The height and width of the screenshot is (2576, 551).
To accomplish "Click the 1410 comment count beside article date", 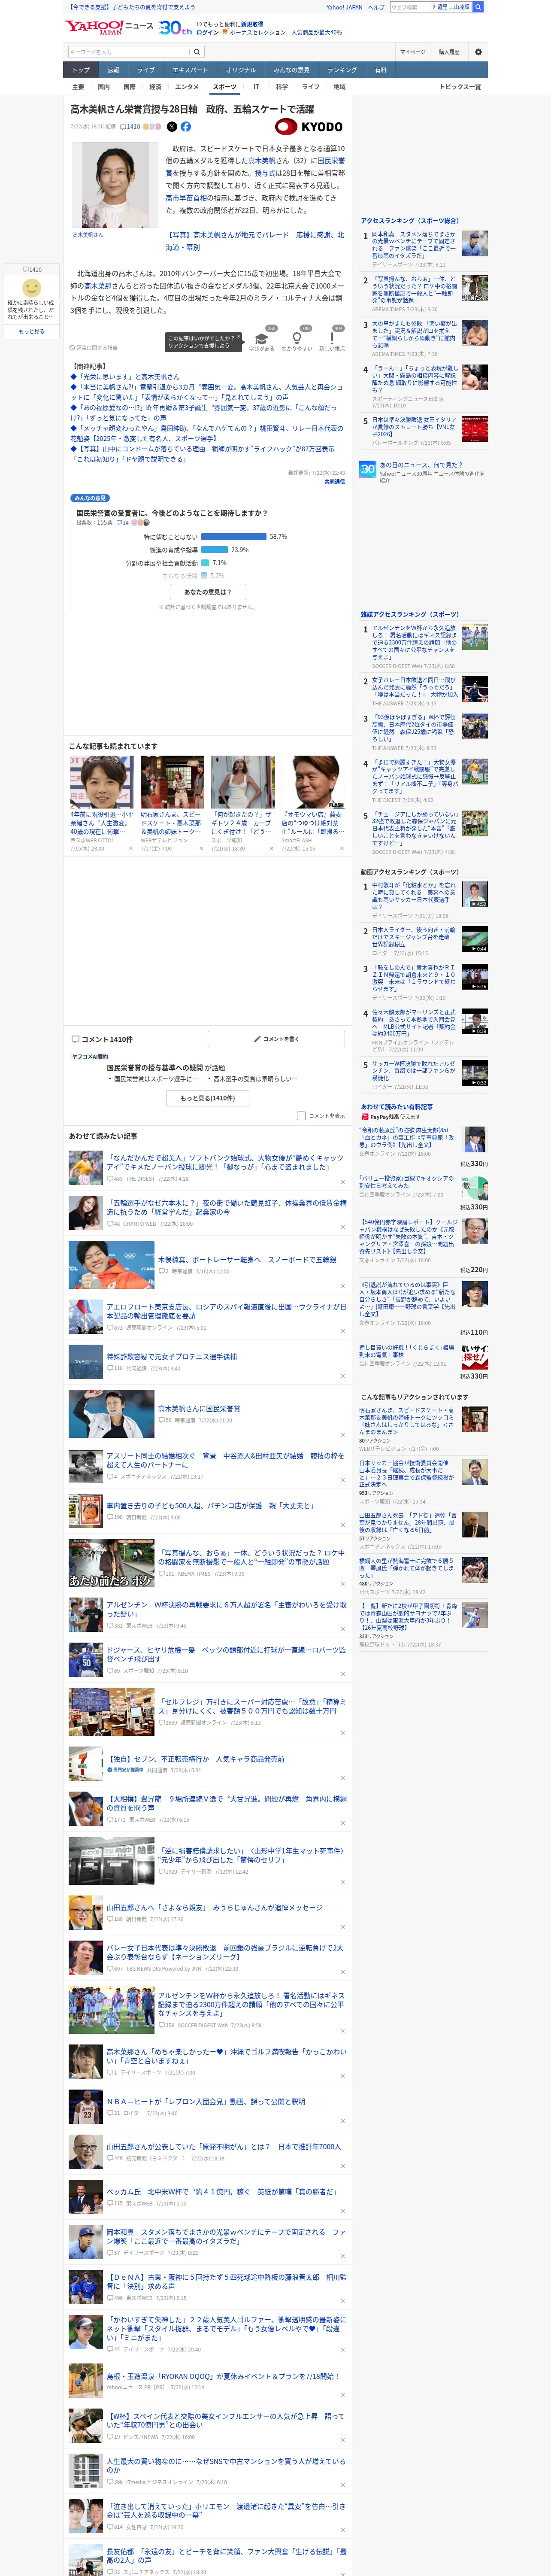I will [131, 127].
